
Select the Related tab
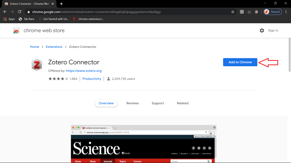pos(182,103)
